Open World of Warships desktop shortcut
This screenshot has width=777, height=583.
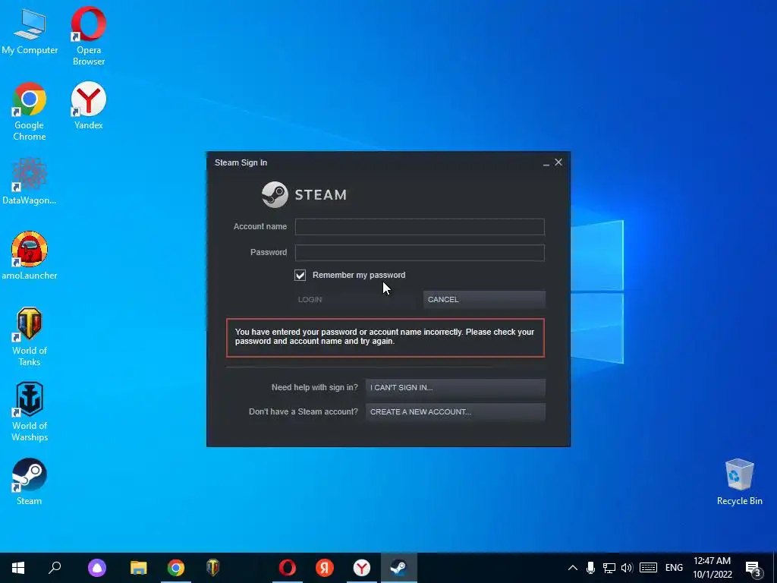tap(30, 411)
